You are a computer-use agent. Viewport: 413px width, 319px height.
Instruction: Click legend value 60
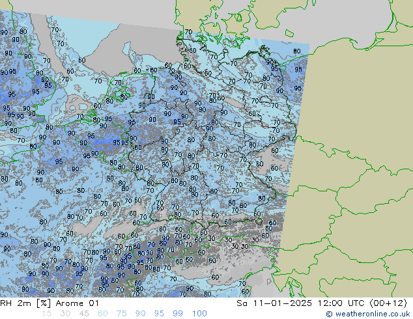coord(103,314)
